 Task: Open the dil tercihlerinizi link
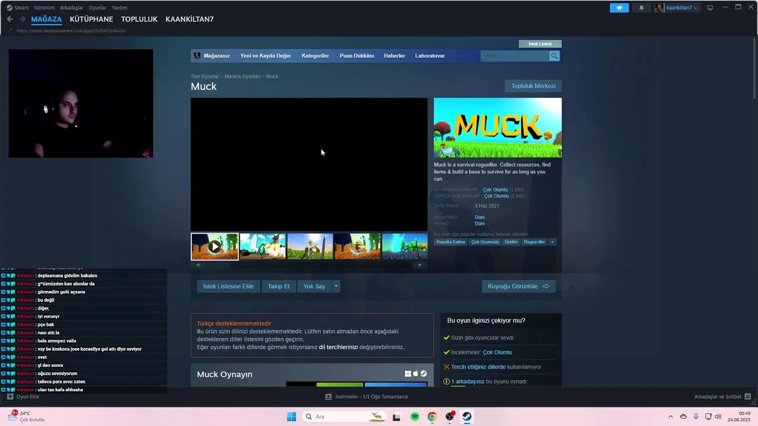[338, 347]
